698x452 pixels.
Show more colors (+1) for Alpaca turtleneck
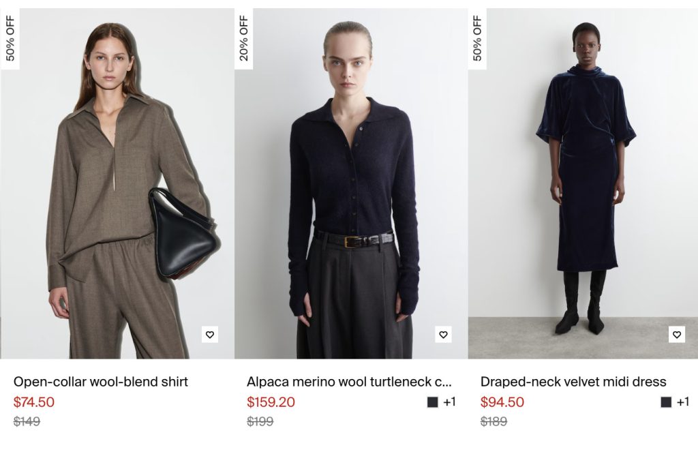449,402
